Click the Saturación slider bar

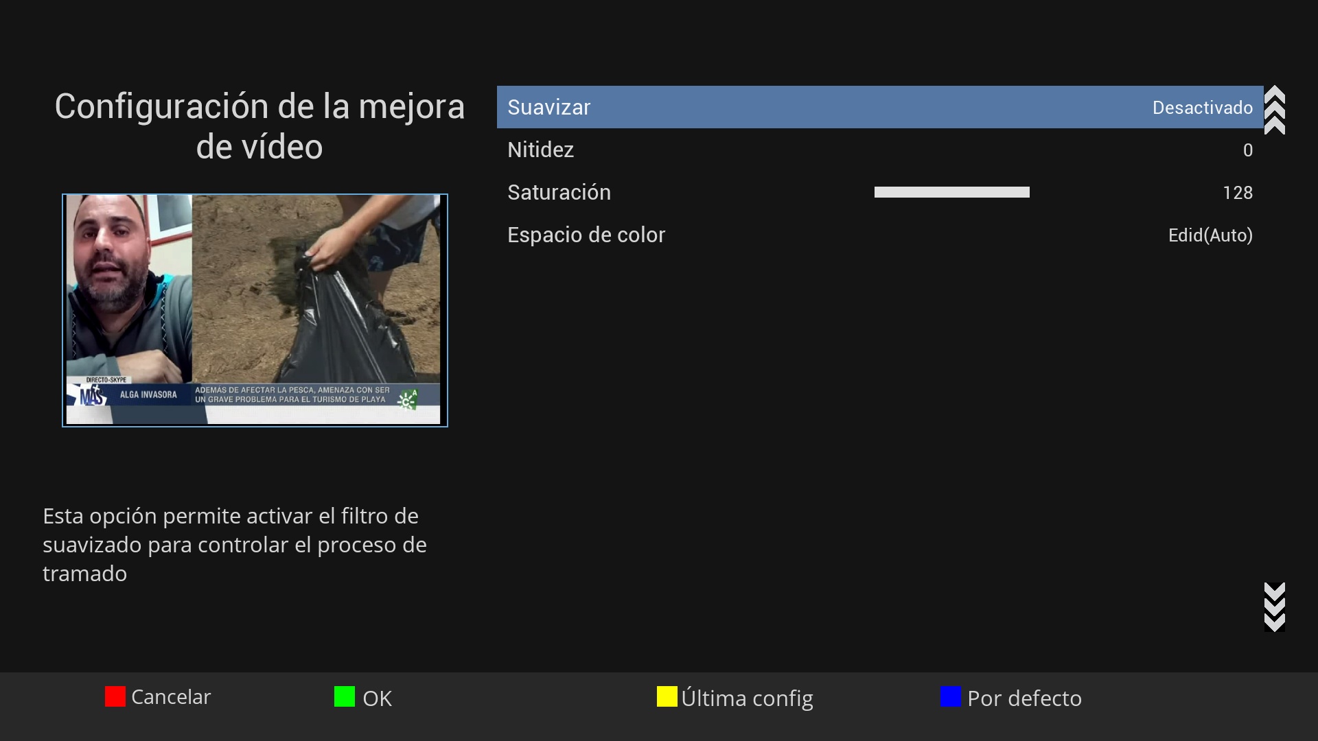951,192
